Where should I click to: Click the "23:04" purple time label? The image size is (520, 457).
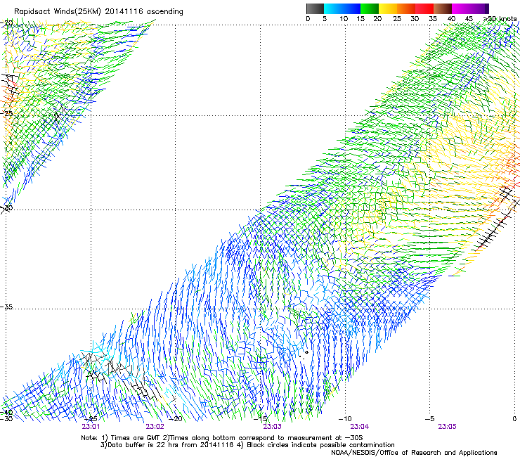pyautogui.click(x=360, y=427)
